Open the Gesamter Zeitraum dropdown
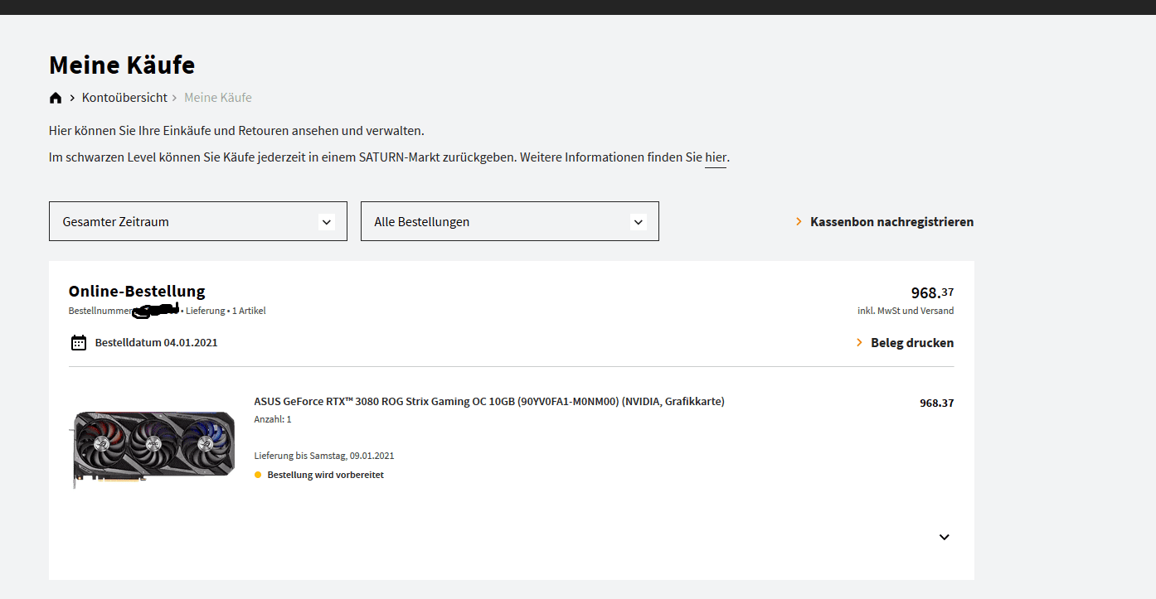This screenshot has width=1156, height=599. [197, 221]
